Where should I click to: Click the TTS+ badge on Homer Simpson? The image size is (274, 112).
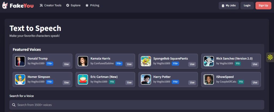[x=50, y=82]
